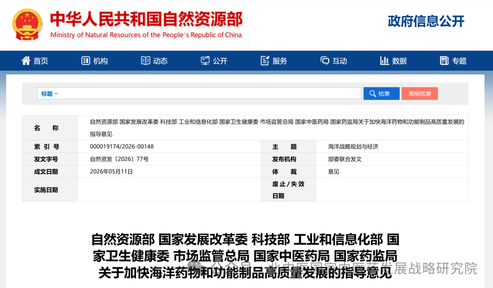Viewport: 493px width, 288px height.
Task: Select the index number 000019174/2026-00148
Action: 122,147
